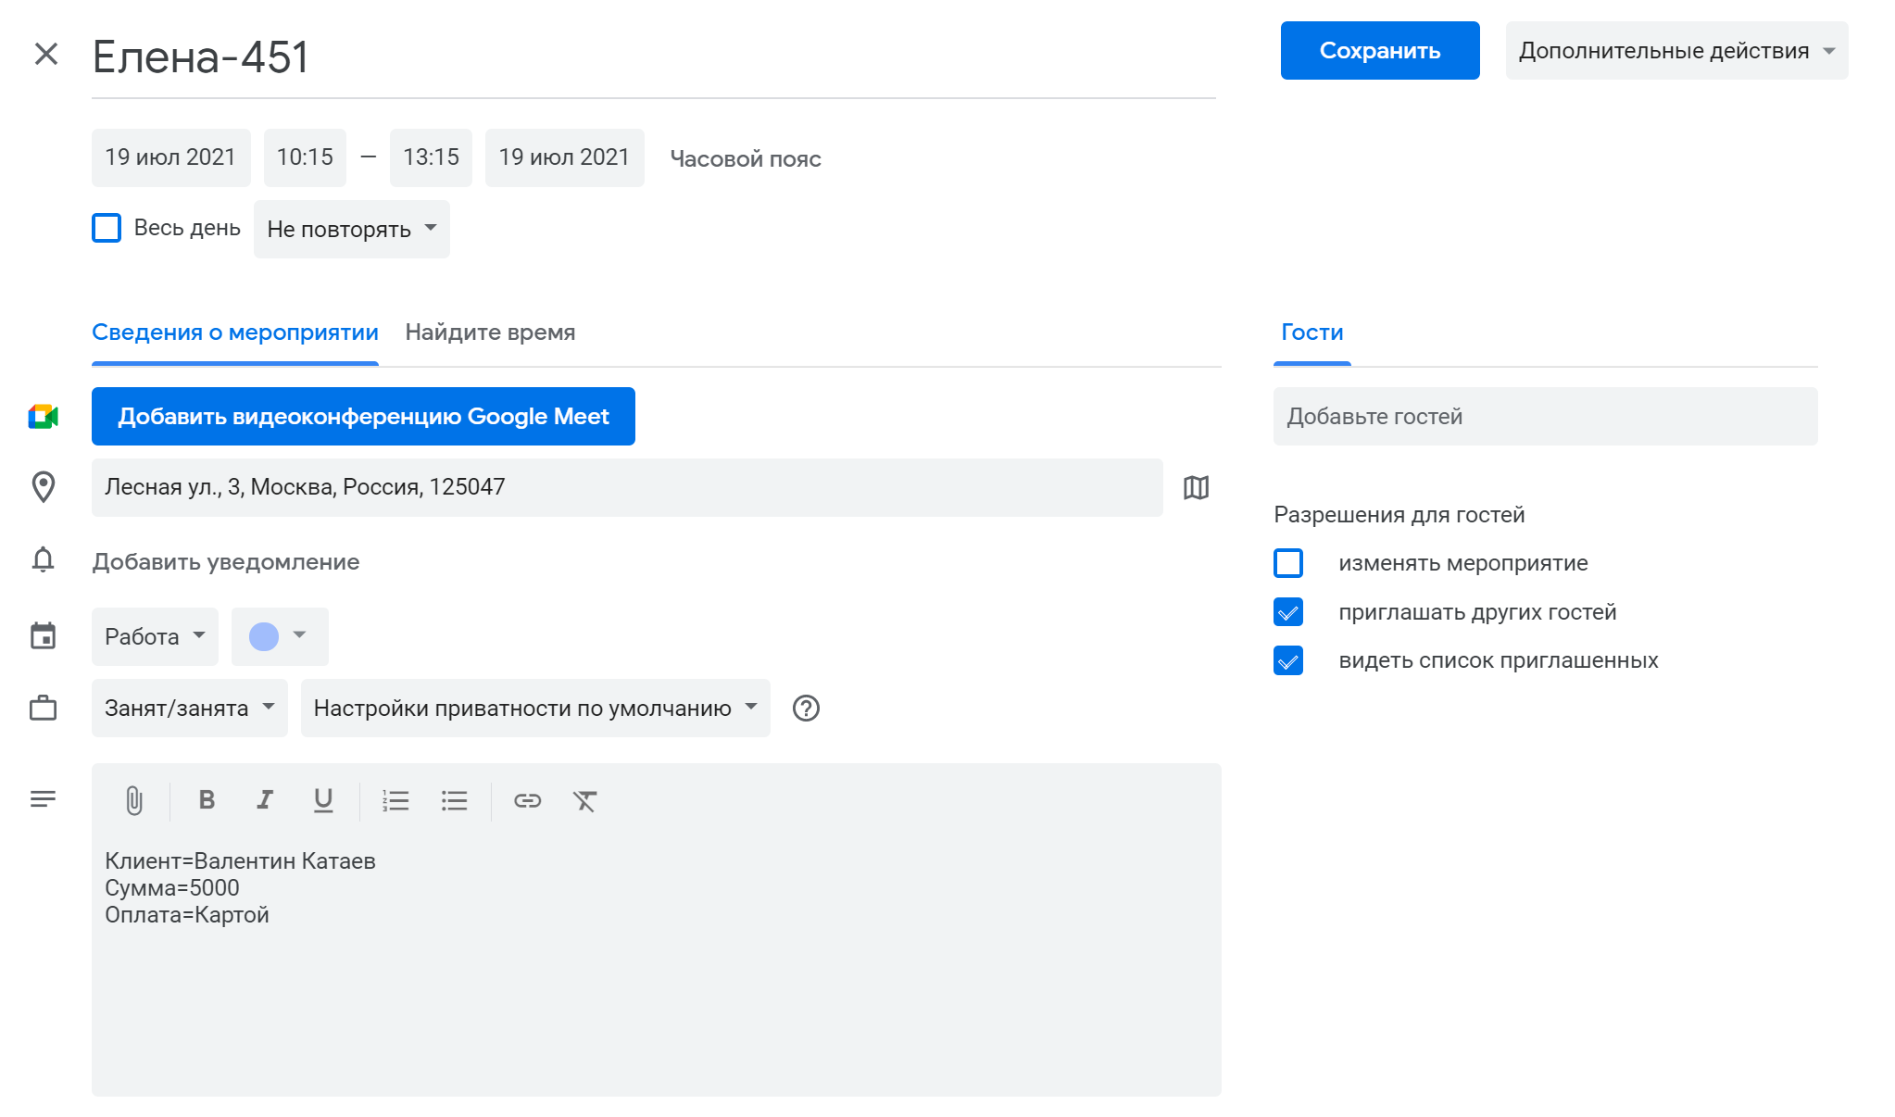Image resolution: width=1895 pixels, height=1117 pixels.
Task: Click the description line Клиент=Валентин Катаев
Action: coord(240,861)
